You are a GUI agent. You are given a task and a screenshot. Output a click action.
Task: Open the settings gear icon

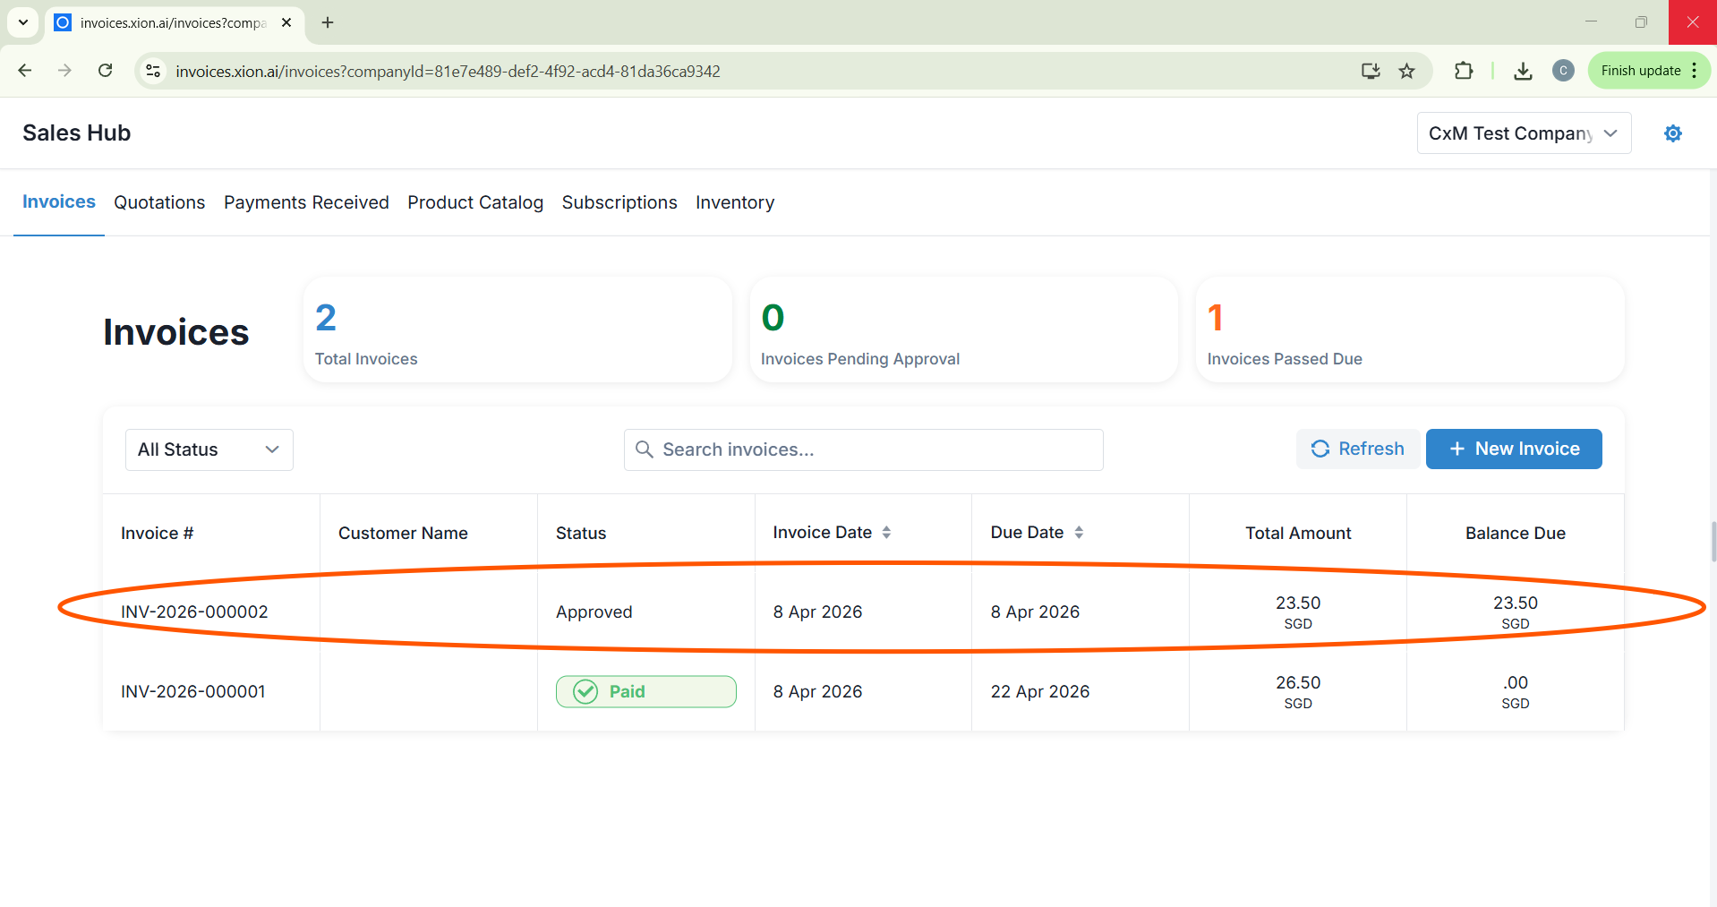(x=1672, y=133)
